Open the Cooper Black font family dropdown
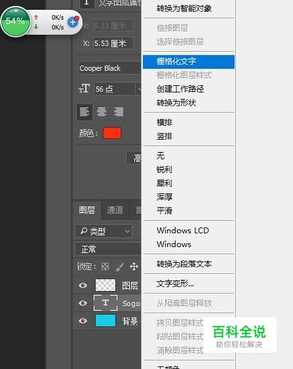 [x=109, y=68]
